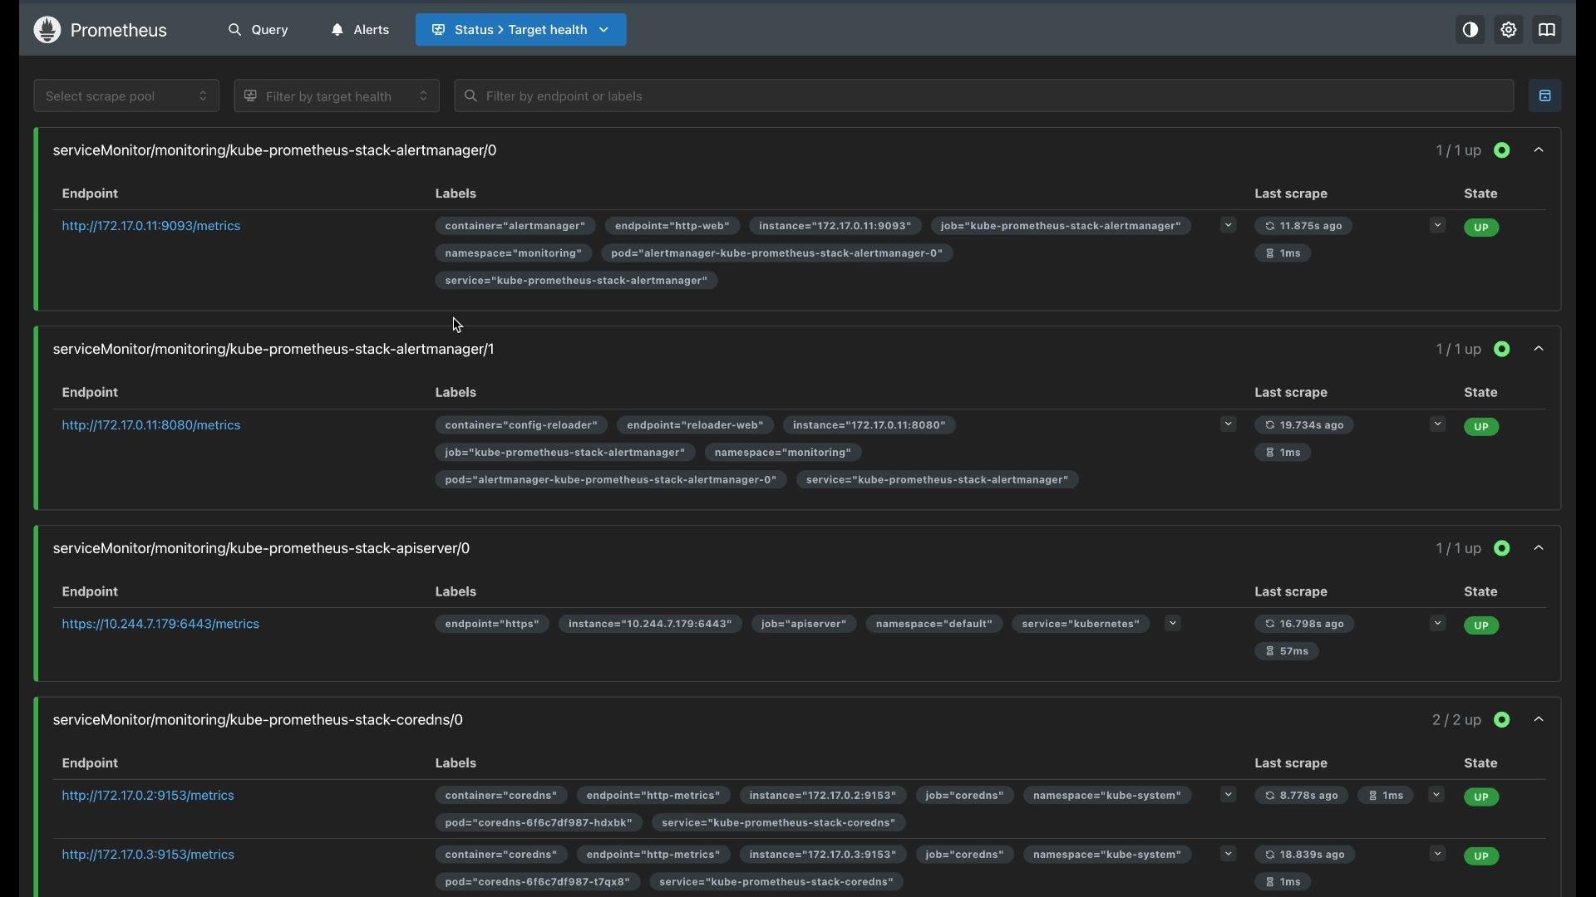
Task: Open the Query page
Action: [259, 30]
